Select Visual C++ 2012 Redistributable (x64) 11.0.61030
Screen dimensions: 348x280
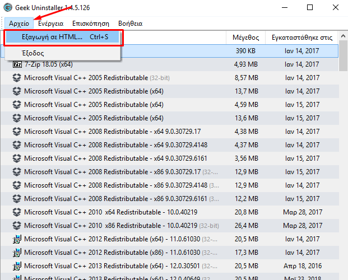coord(170,239)
